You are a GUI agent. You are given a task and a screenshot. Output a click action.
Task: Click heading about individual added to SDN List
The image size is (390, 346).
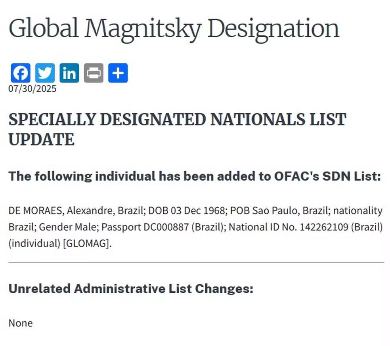(195, 176)
